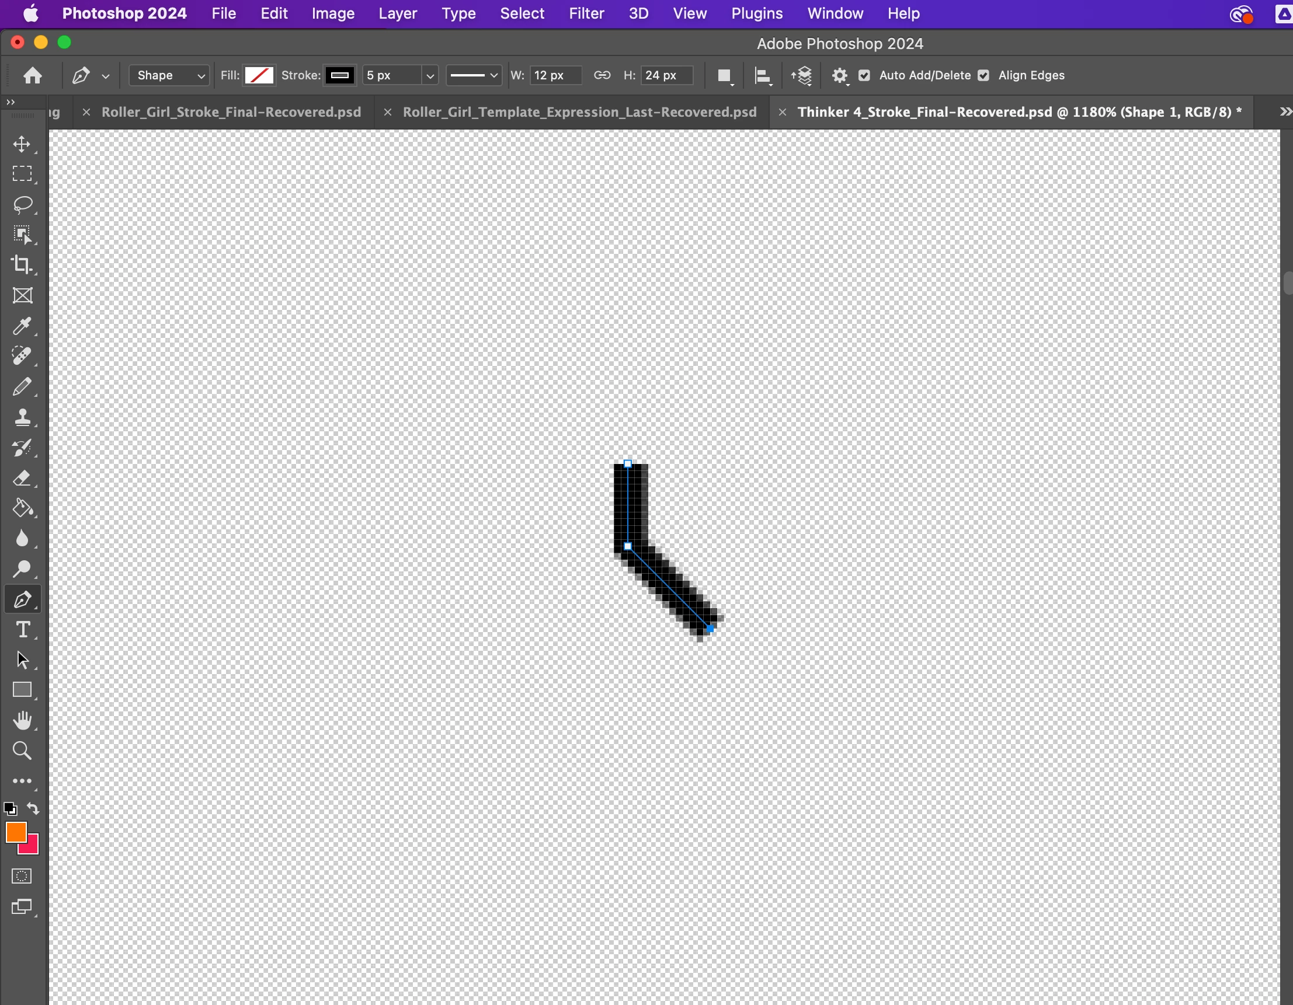
Task: Open the stroke line style dropdown
Action: 473,75
